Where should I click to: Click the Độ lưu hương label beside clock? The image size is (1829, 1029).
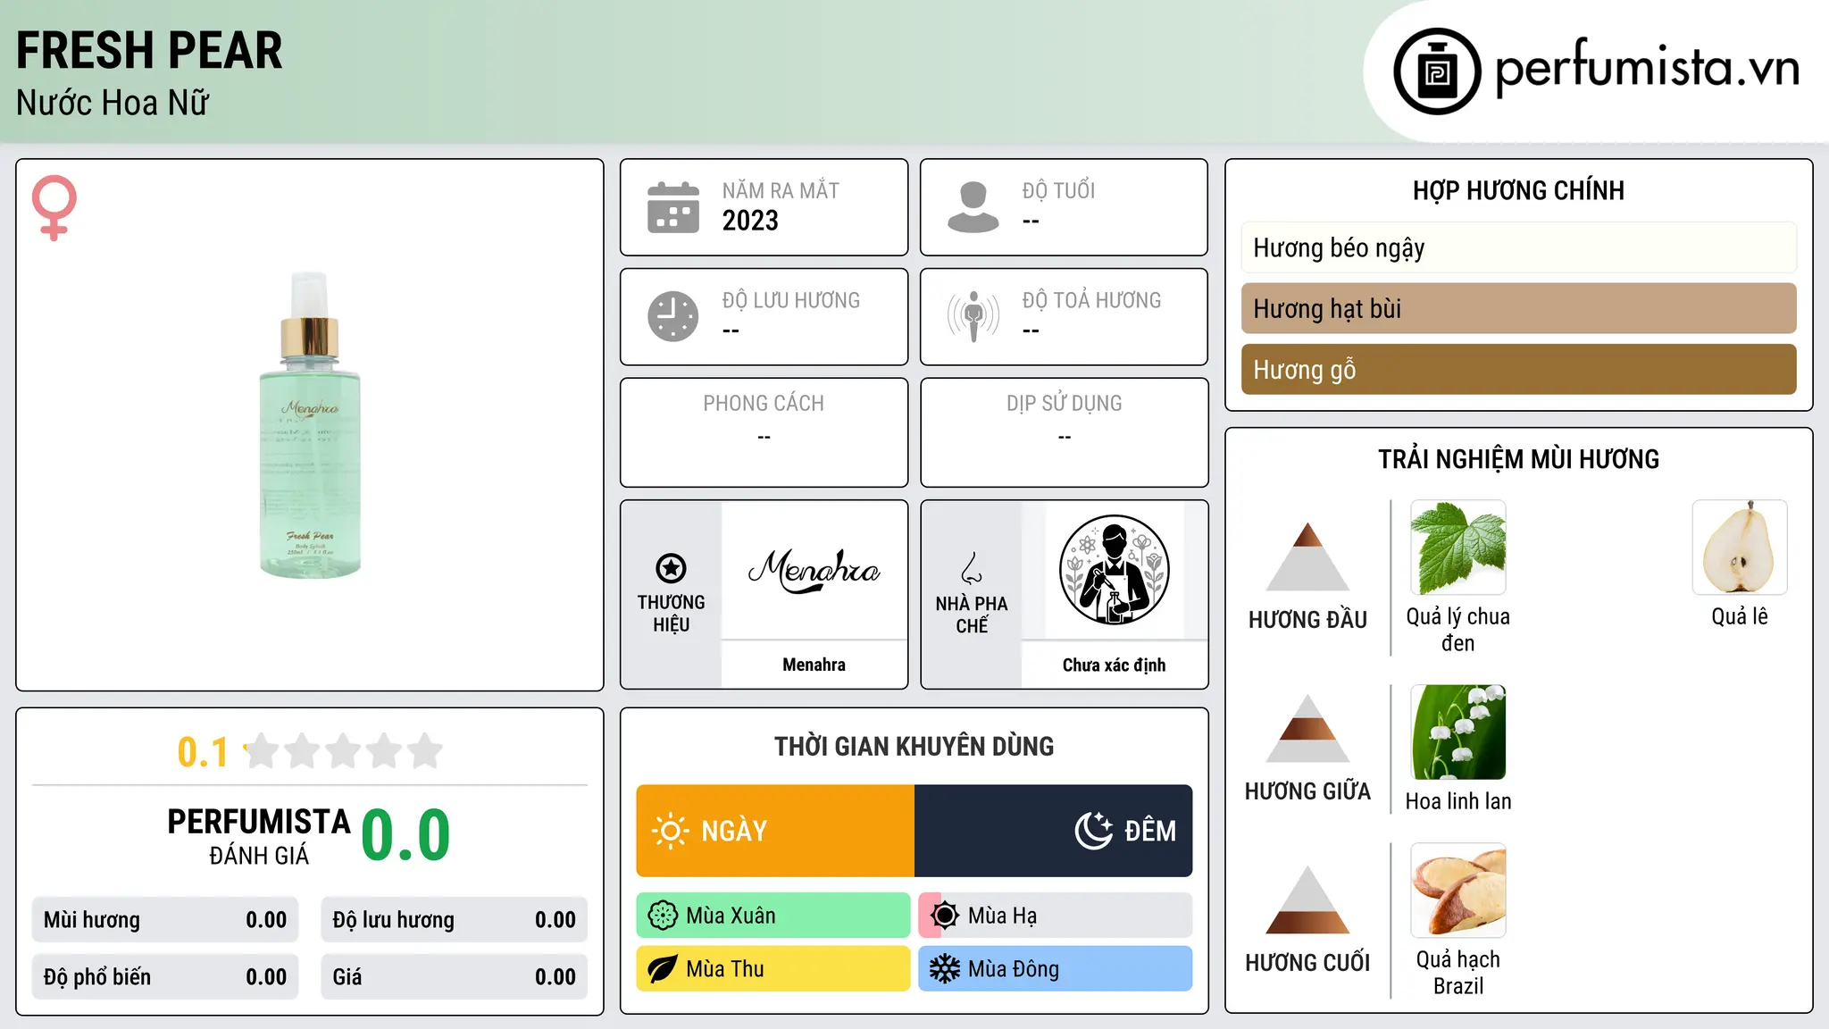(790, 300)
